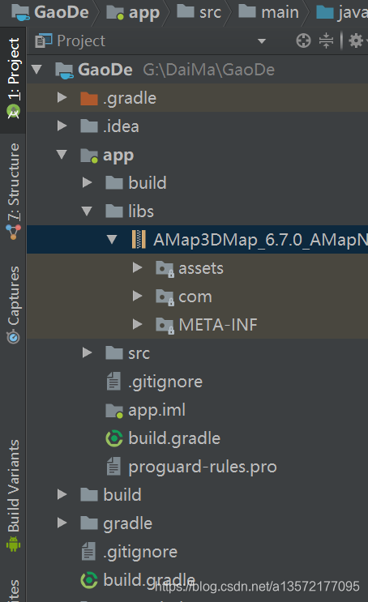This screenshot has width=368, height=602.
Task: Select the libs folder name
Action: coord(141,211)
